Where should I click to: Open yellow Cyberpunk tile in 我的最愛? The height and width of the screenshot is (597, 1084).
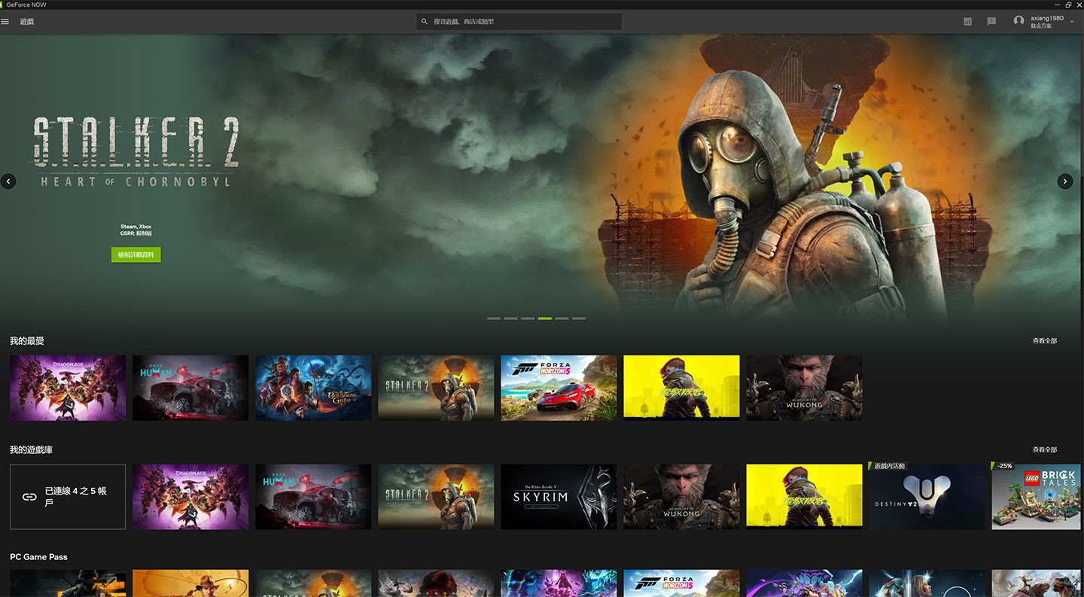pos(681,388)
